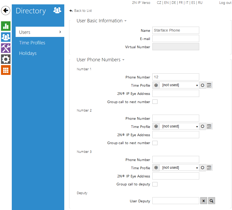Click the Log out link
This screenshot has height=210, width=232.
click(225, 3)
